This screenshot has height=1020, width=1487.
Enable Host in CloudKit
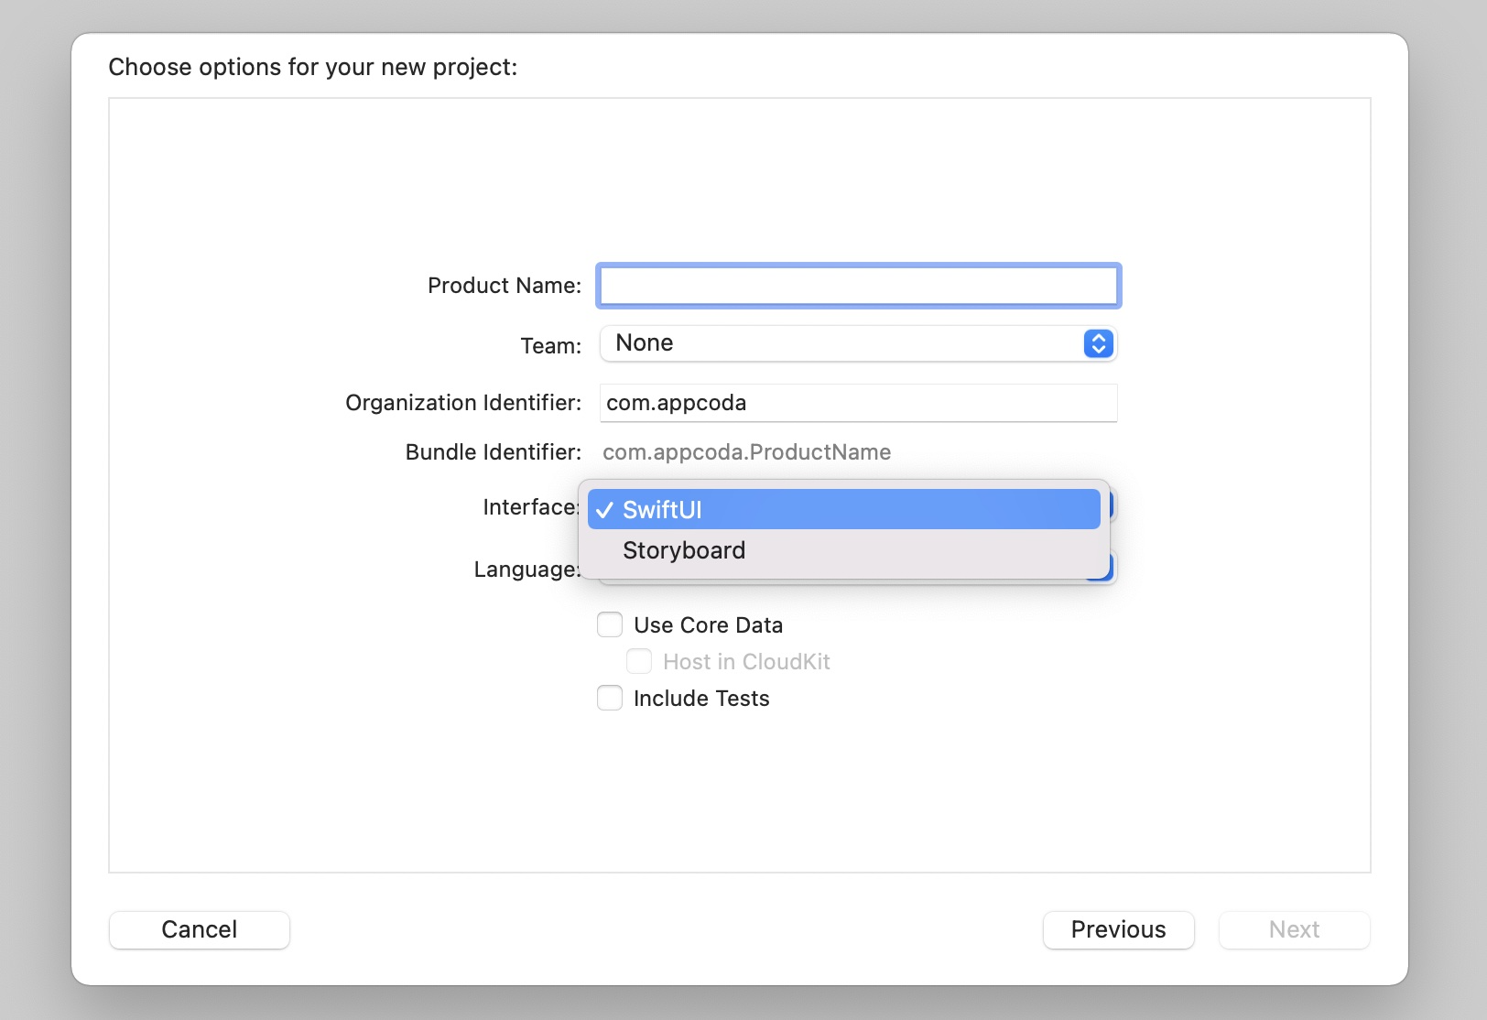639,661
